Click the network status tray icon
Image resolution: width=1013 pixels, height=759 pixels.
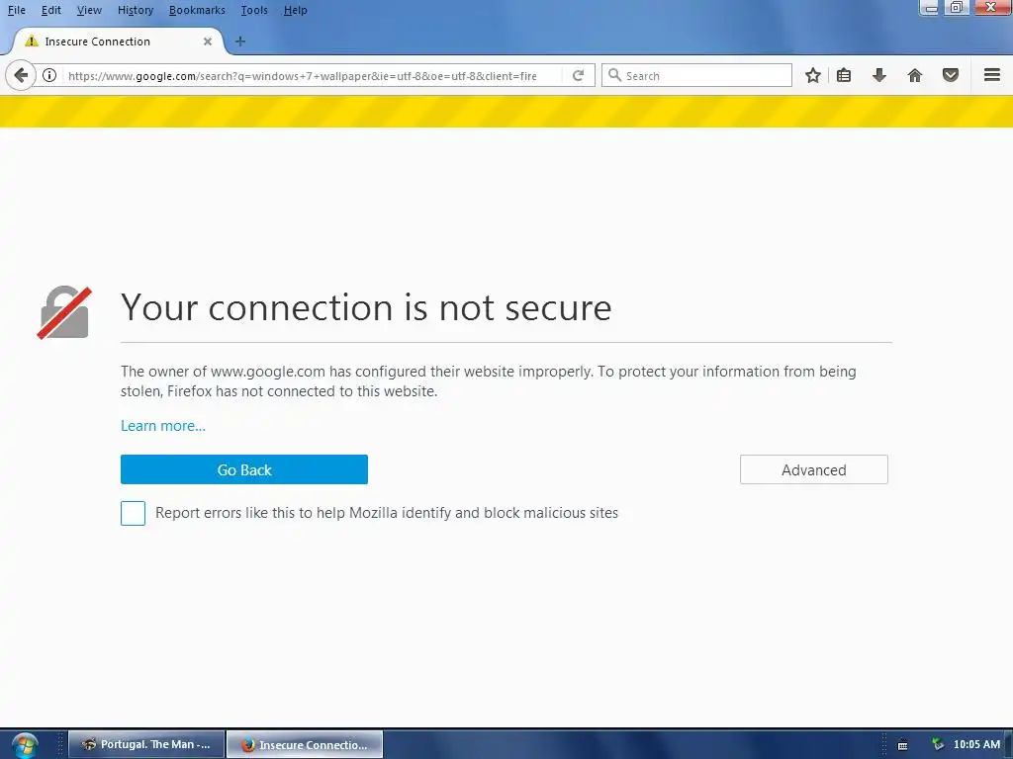point(938,744)
